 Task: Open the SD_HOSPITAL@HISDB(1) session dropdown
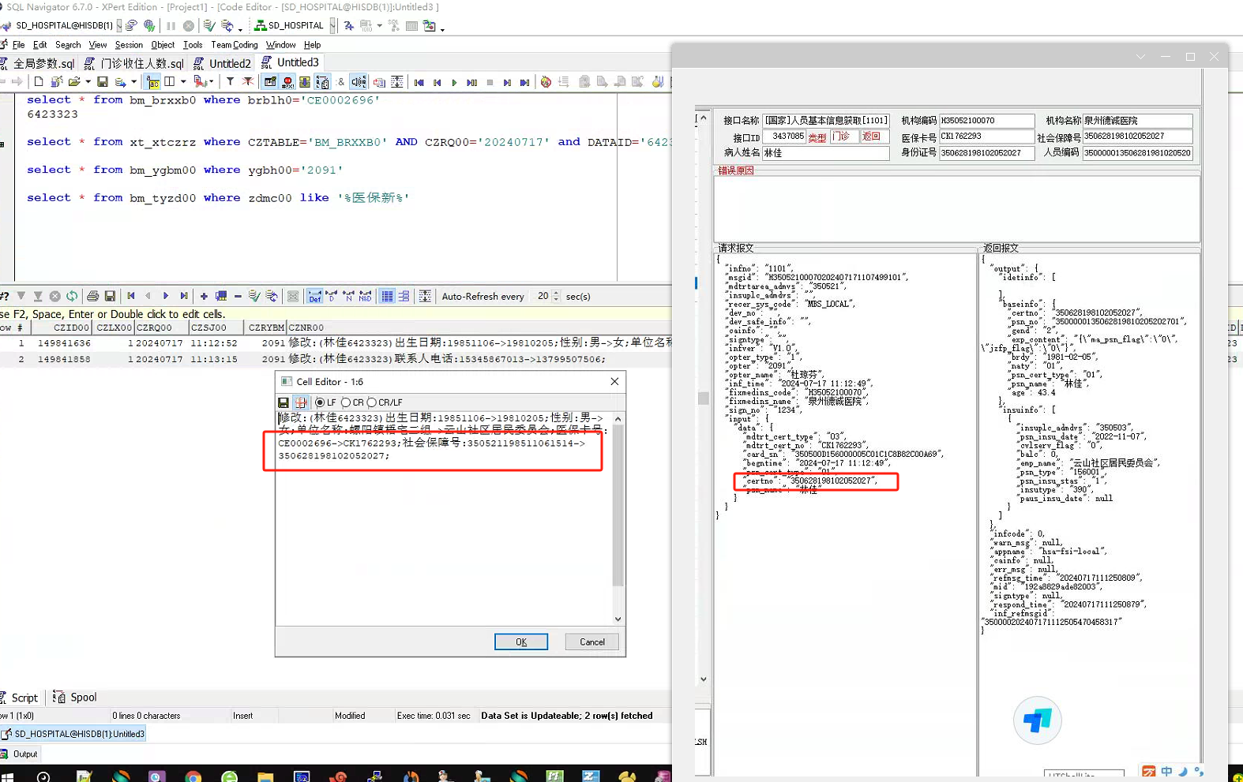click(119, 26)
